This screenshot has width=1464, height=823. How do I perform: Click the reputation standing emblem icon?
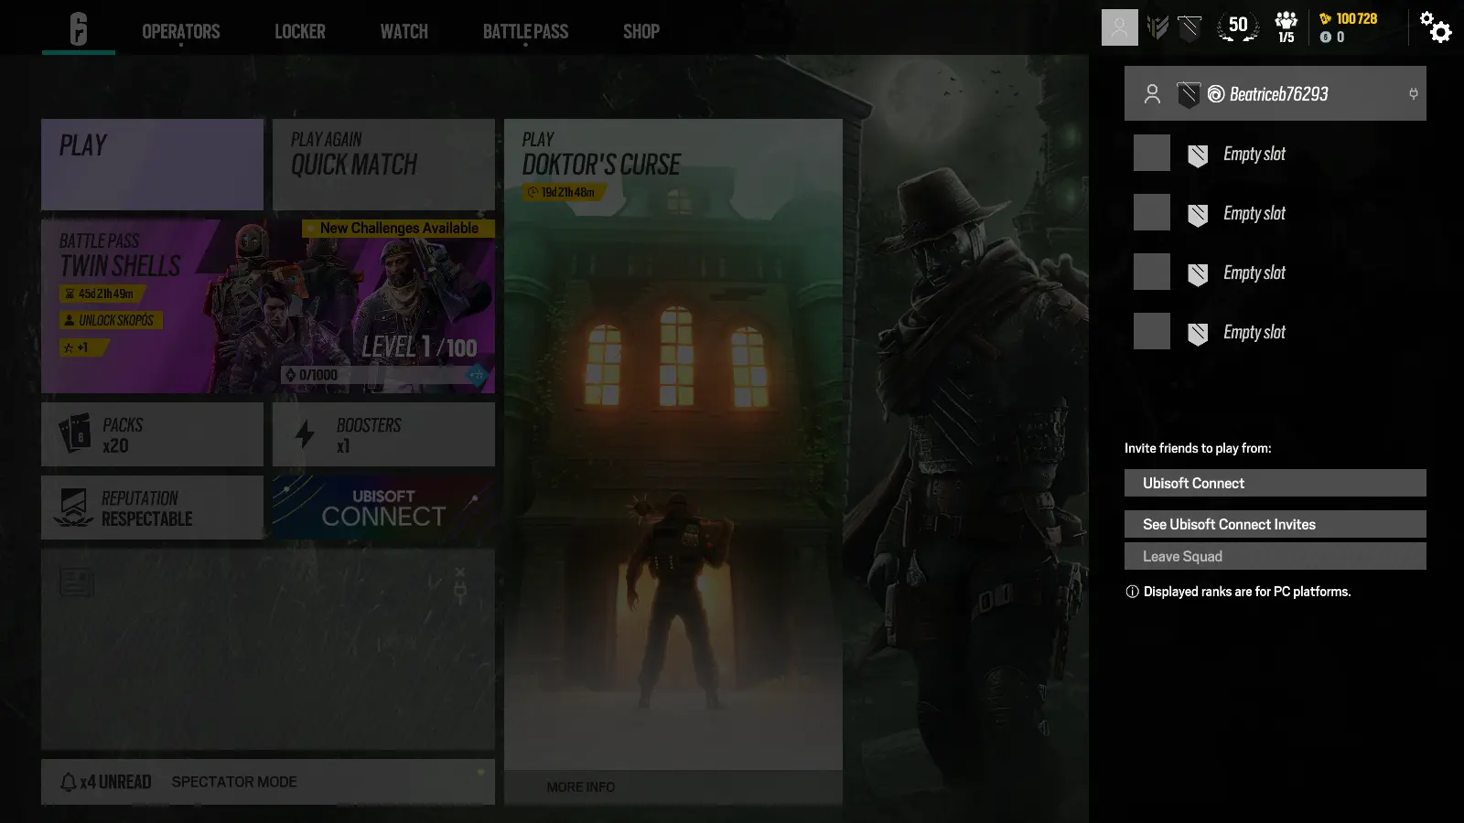point(73,508)
